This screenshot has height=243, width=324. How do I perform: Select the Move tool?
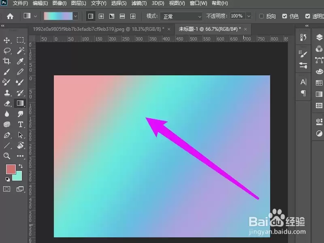(x=6, y=40)
